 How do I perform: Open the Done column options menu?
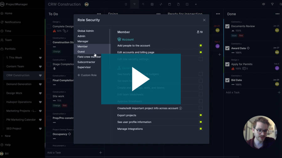tap(277, 14)
